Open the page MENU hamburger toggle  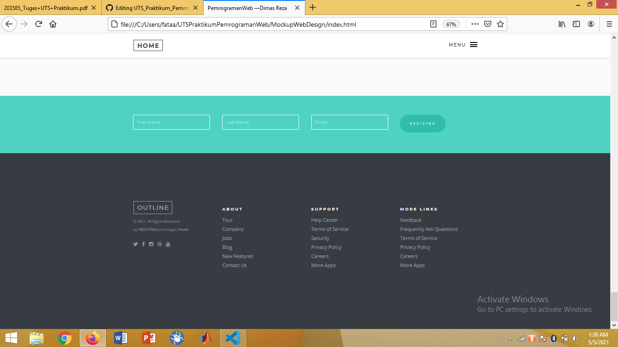[x=473, y=44]
